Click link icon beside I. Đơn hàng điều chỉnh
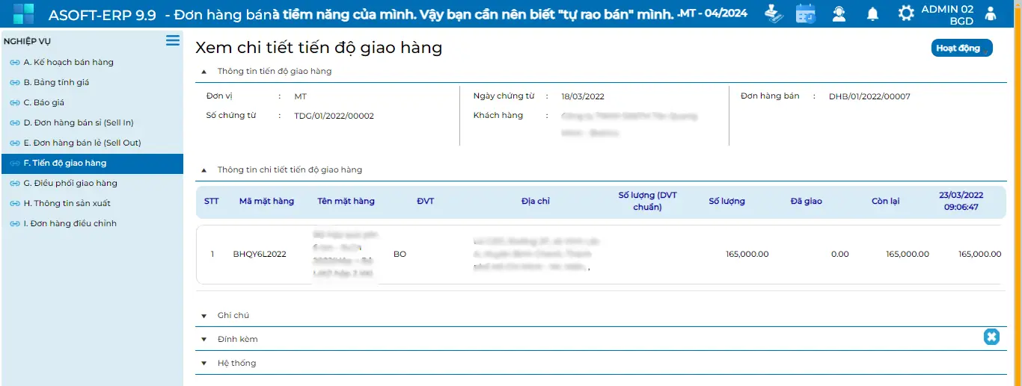Viewport: 1022px width, 386px height. 14,224
